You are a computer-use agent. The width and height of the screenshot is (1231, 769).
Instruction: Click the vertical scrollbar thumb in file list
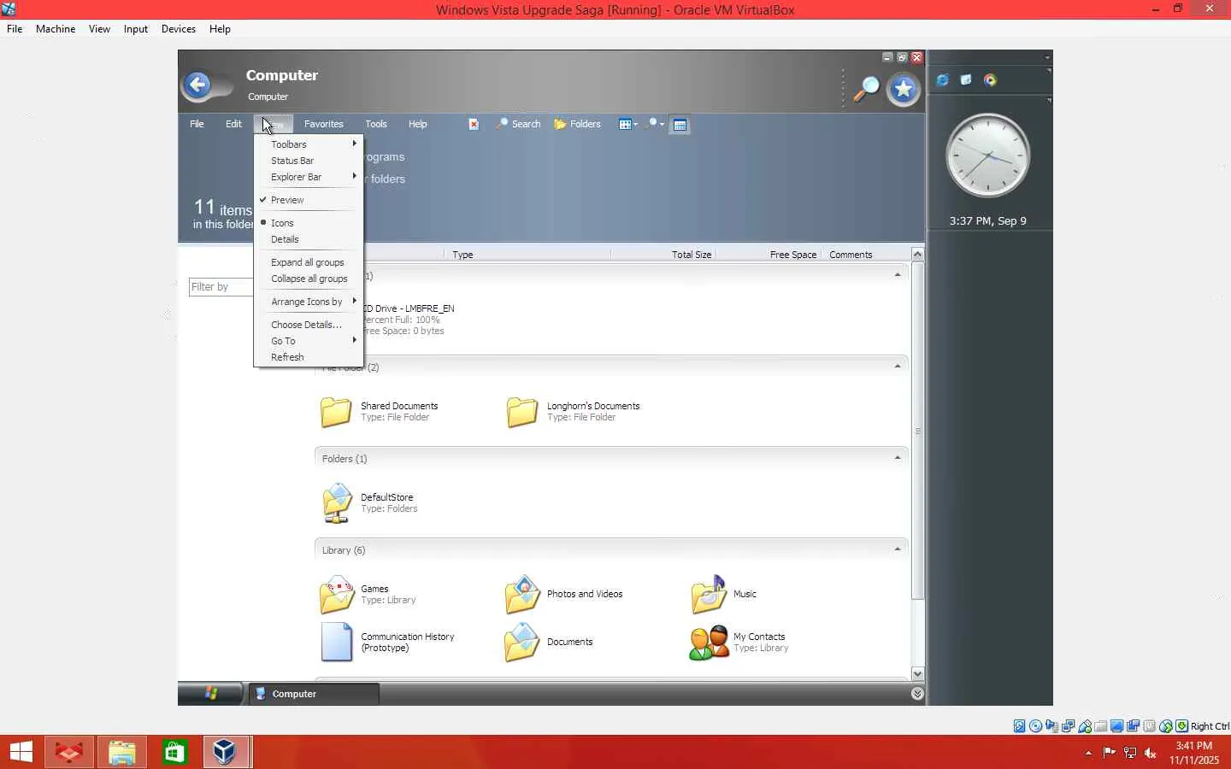tap(917, 431)
